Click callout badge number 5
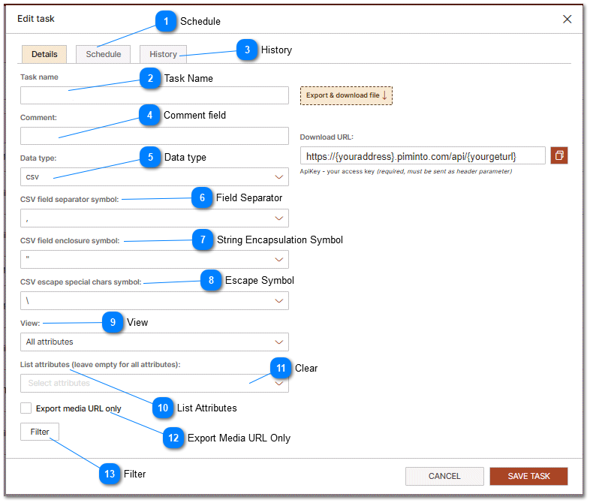The height and width of the screenshot is (503, 590). [x=150, y=157]
